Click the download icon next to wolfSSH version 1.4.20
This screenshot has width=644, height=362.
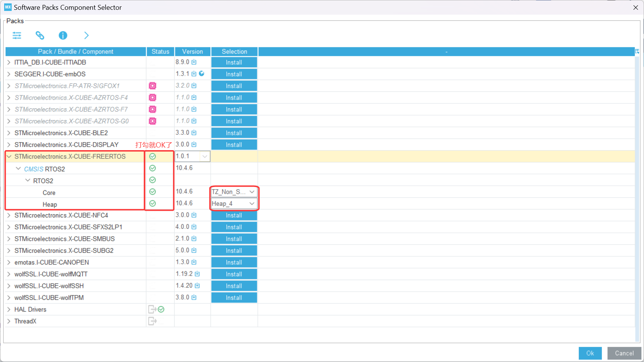coord(197,286)
